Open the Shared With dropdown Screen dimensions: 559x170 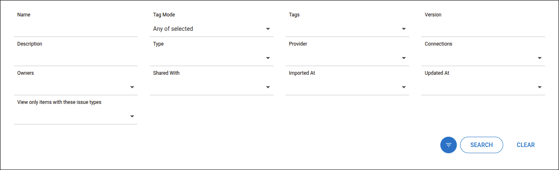(x=268, y=87)
